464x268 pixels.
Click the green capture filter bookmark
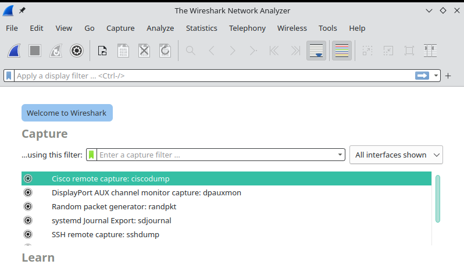pyautogui.click(x=91, y=155)
